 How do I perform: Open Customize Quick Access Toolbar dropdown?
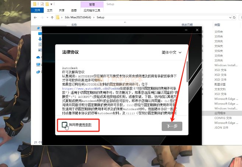[52, 4]
